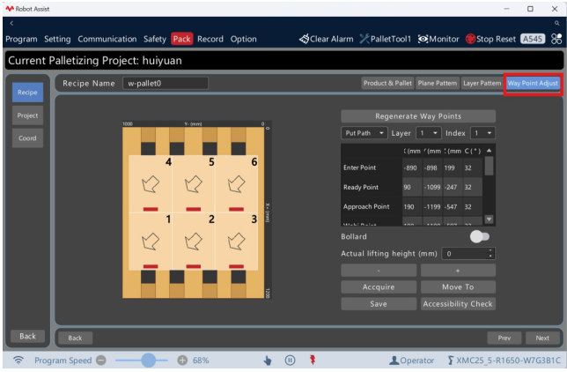Open the apps grid icon at top right

(556, 39)
